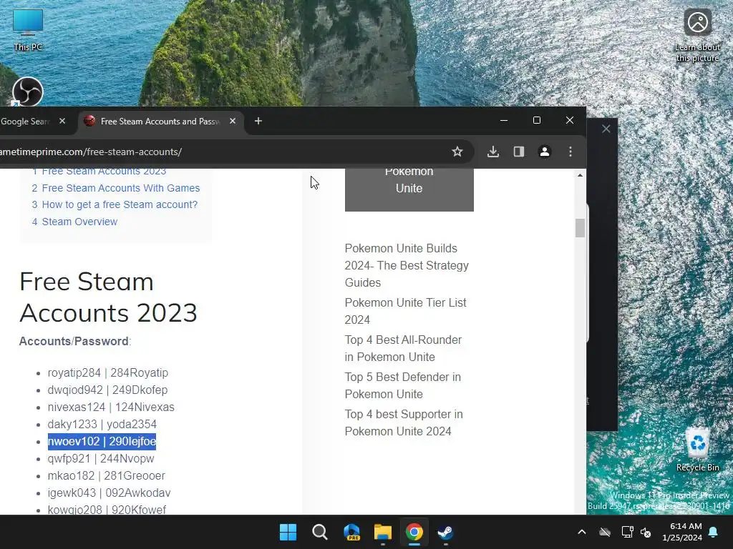Click the Accounts/Password label
The image size is (733, 549).
click(74, 341)
